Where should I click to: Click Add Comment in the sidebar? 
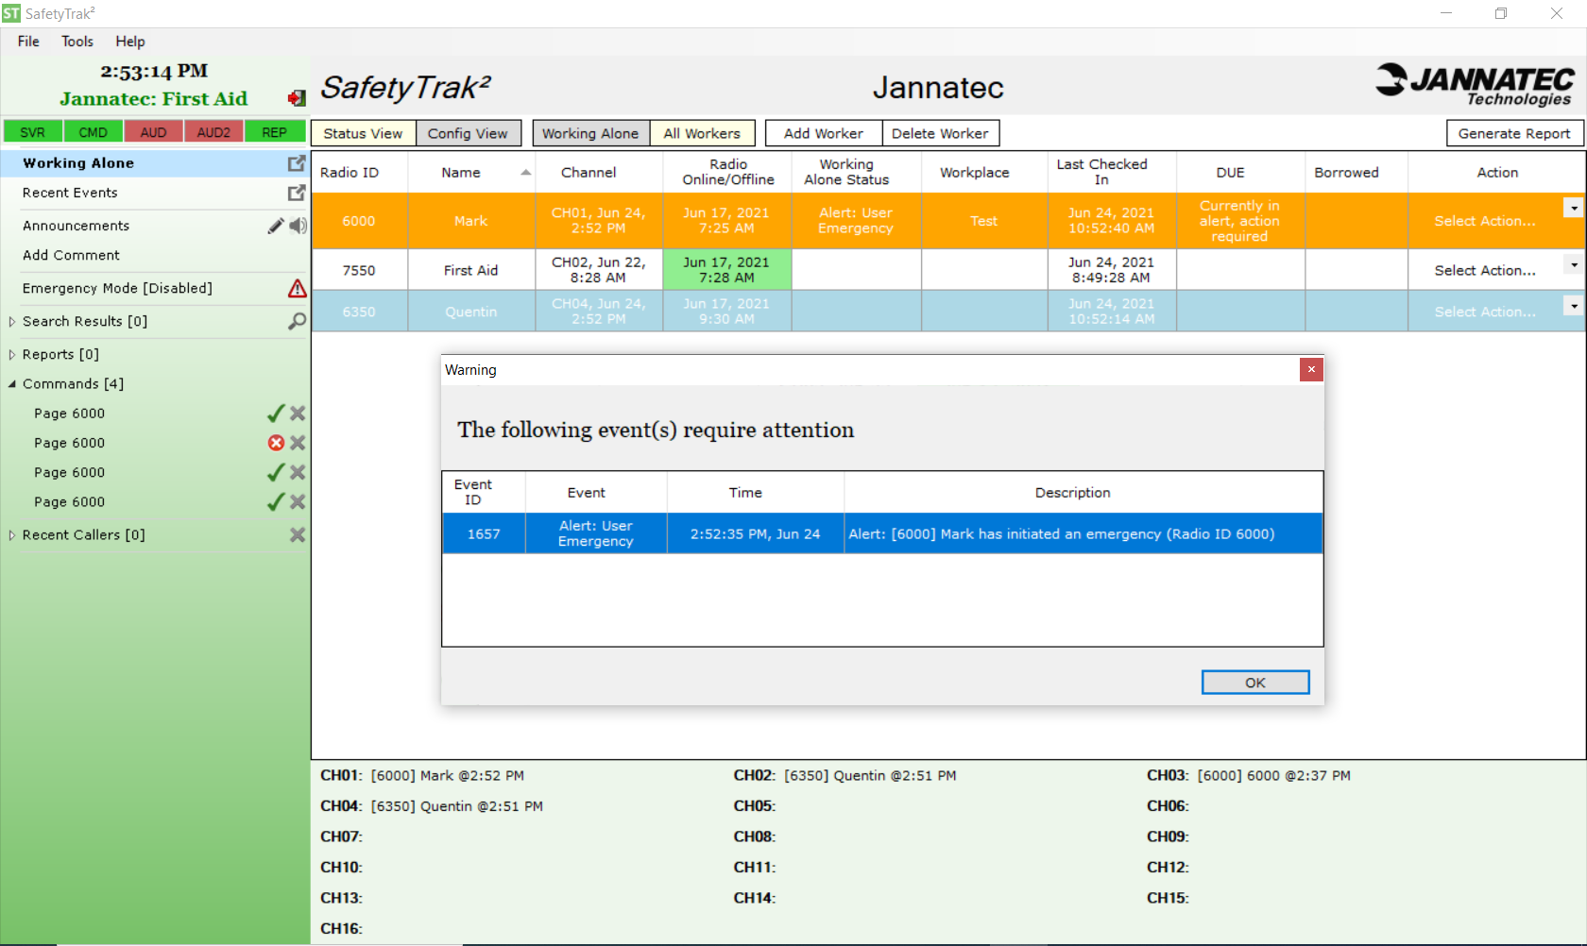click(x=71, y=255)
